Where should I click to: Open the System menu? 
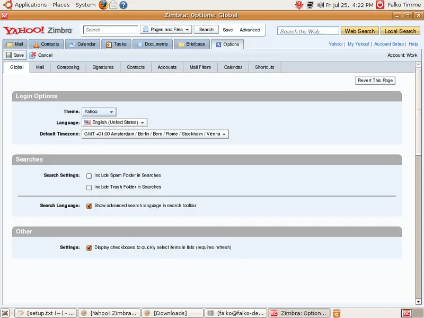85,5
